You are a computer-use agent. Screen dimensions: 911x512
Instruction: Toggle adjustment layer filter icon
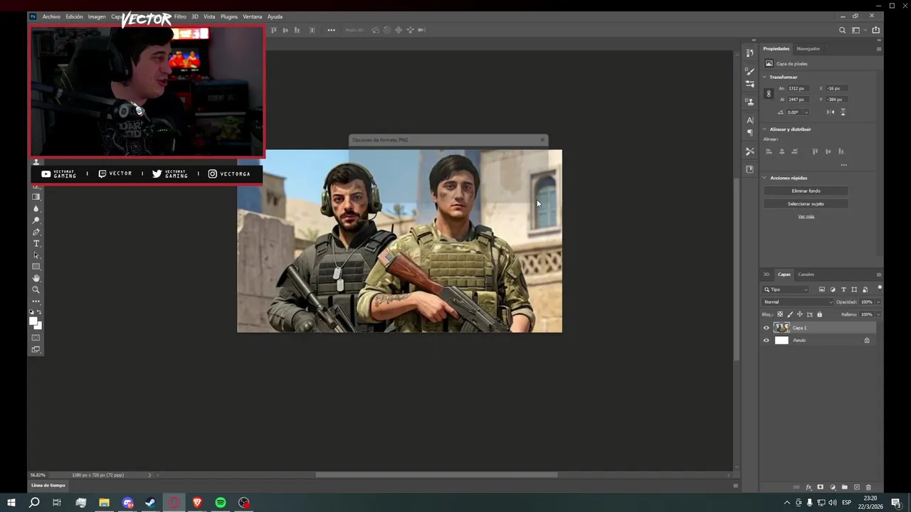(x=833, y=289)
